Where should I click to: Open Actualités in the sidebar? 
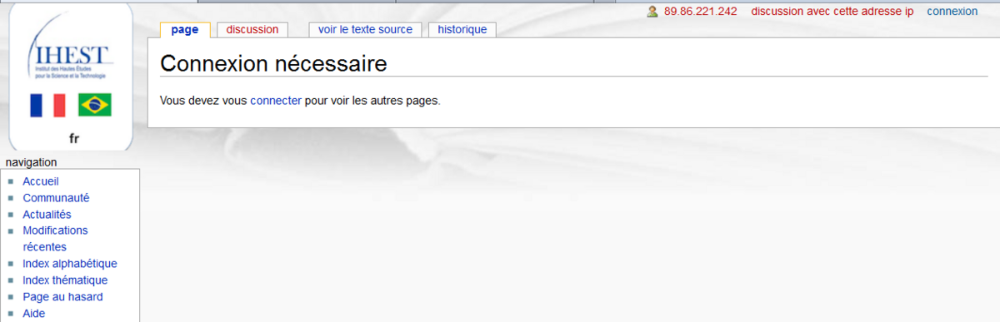(x=47, y=215)
